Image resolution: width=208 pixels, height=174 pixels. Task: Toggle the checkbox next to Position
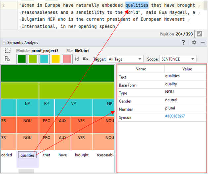tap(199, 34)
